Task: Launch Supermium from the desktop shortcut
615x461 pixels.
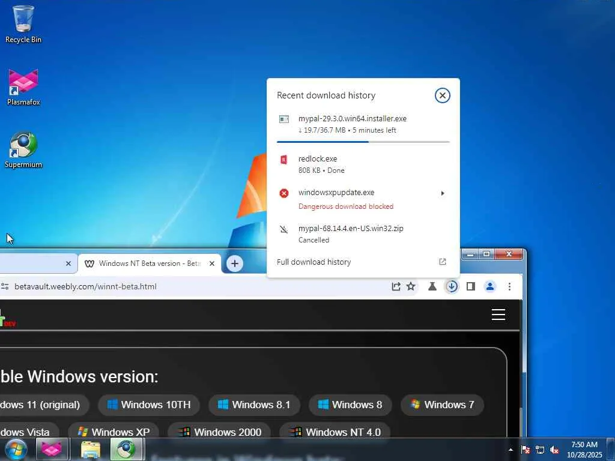Action: (23, 149)
